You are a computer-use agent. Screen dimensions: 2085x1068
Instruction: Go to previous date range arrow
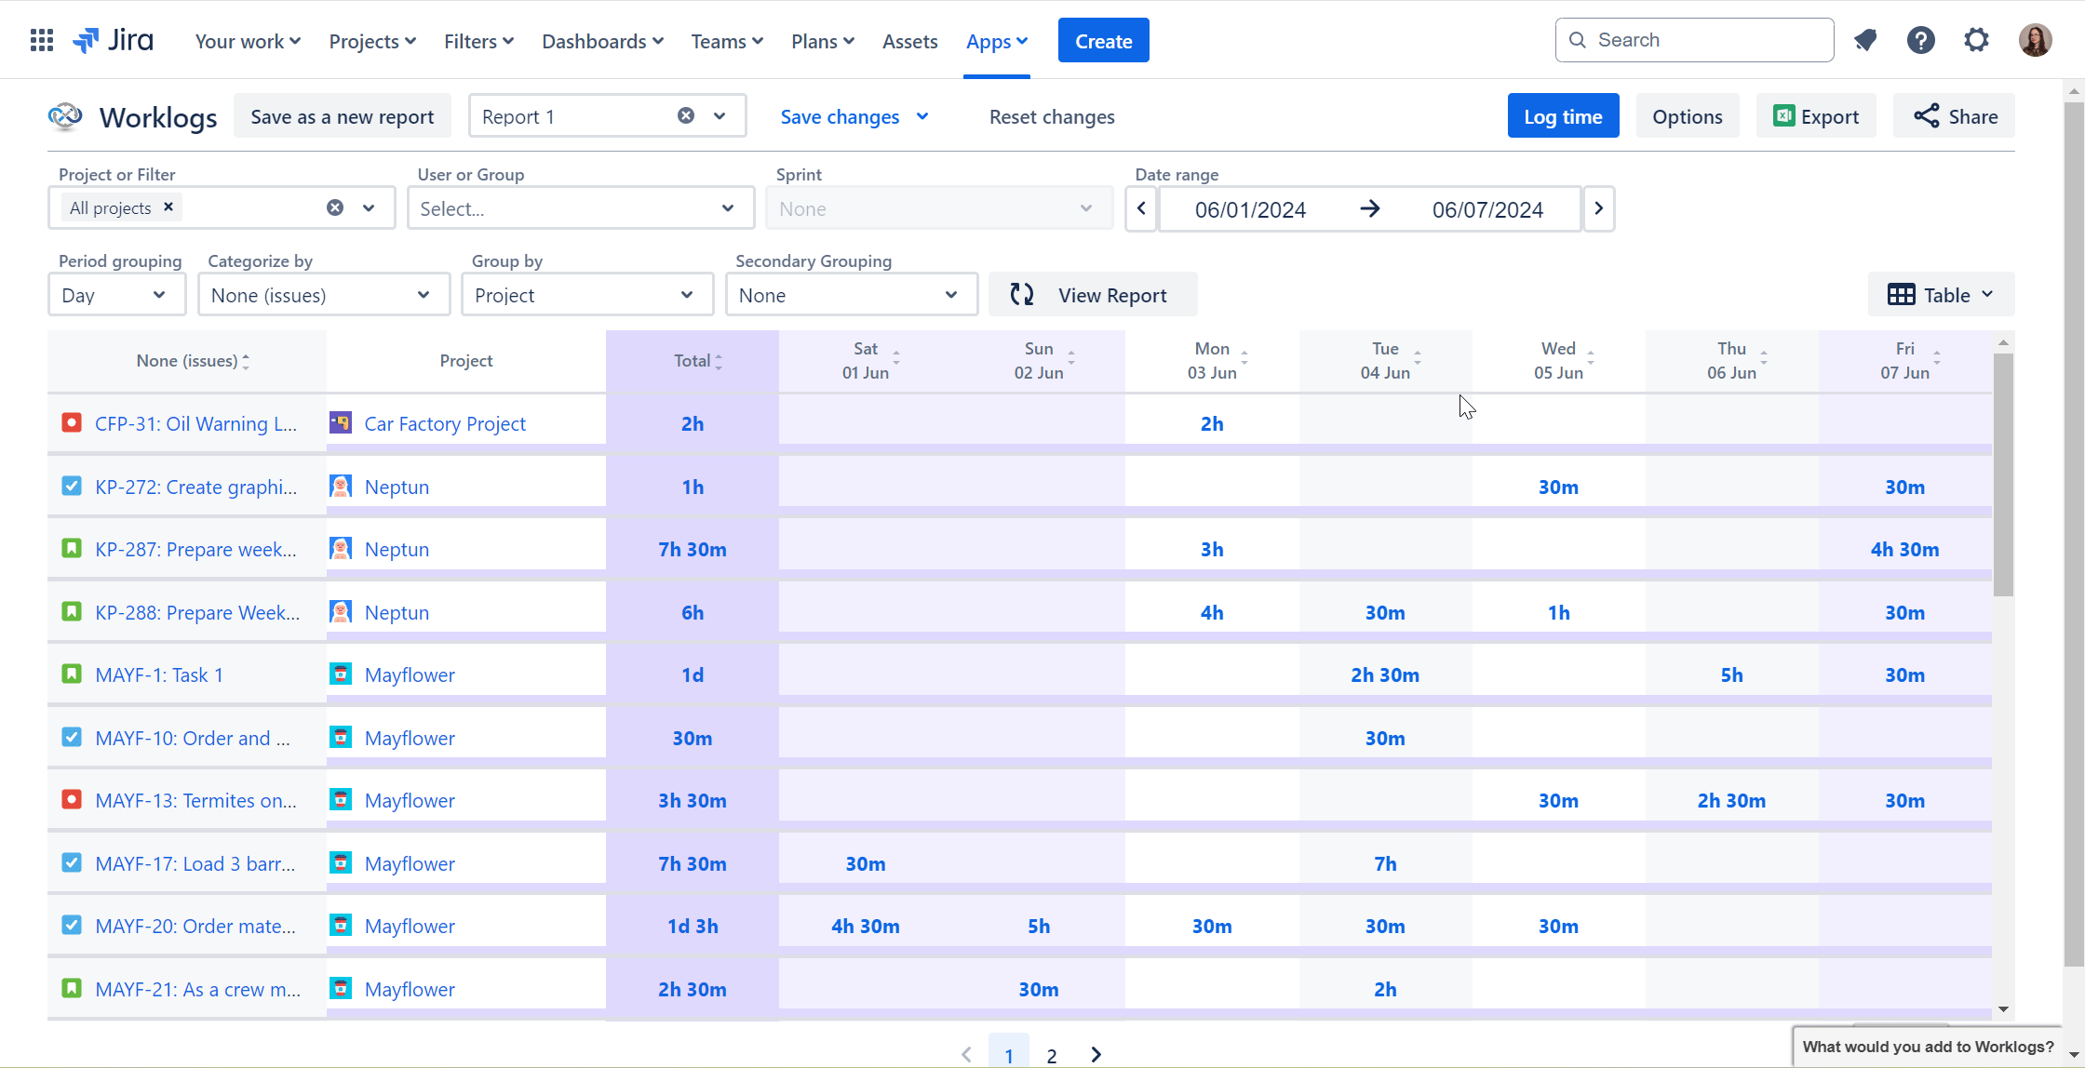tap(1141, 208)
